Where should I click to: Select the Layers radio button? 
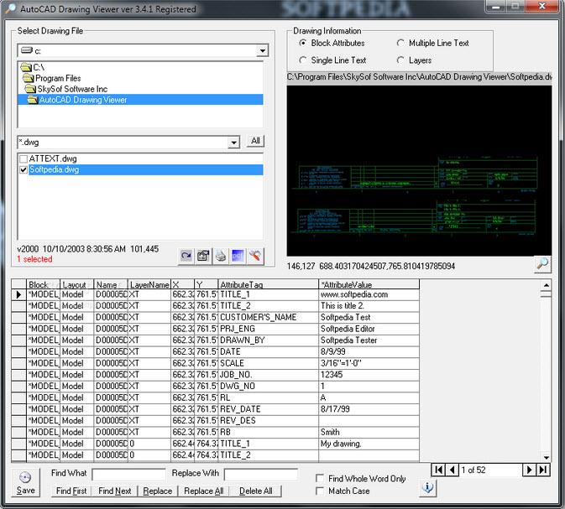(400, 60)
